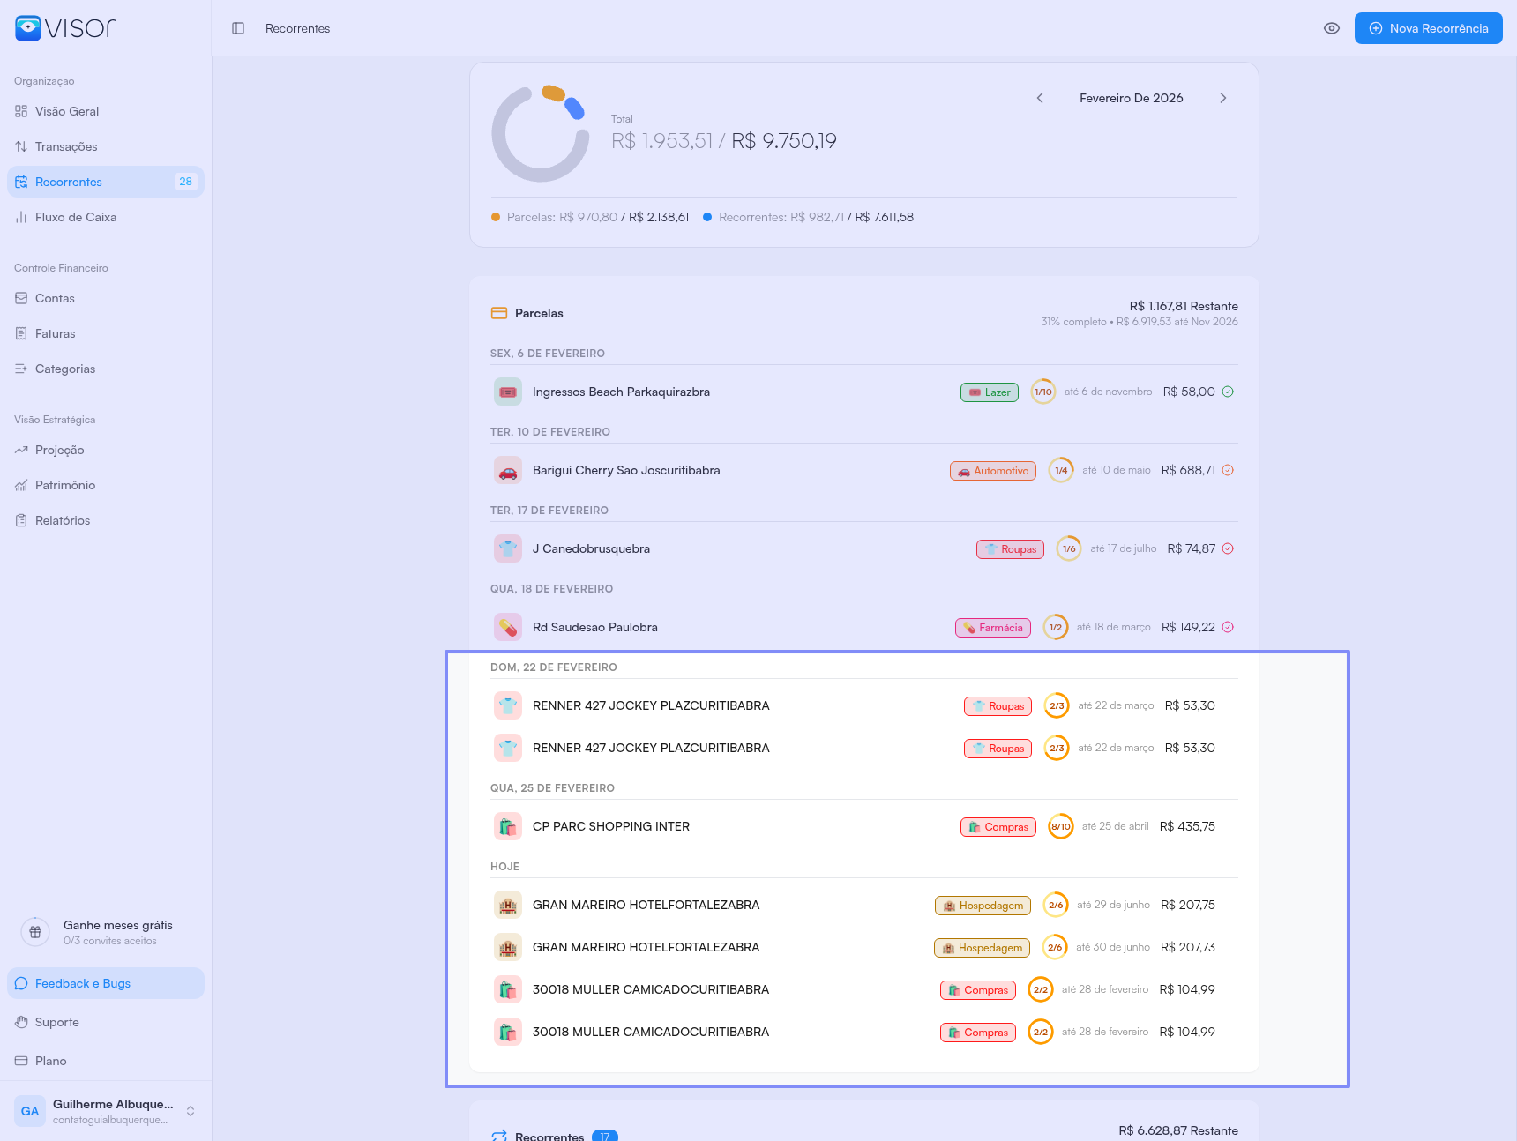The height and width of the screenshot is (1141, 1517).
Task: Click the Rd Saudesao pill icon
Action: (x=508, y=627)
